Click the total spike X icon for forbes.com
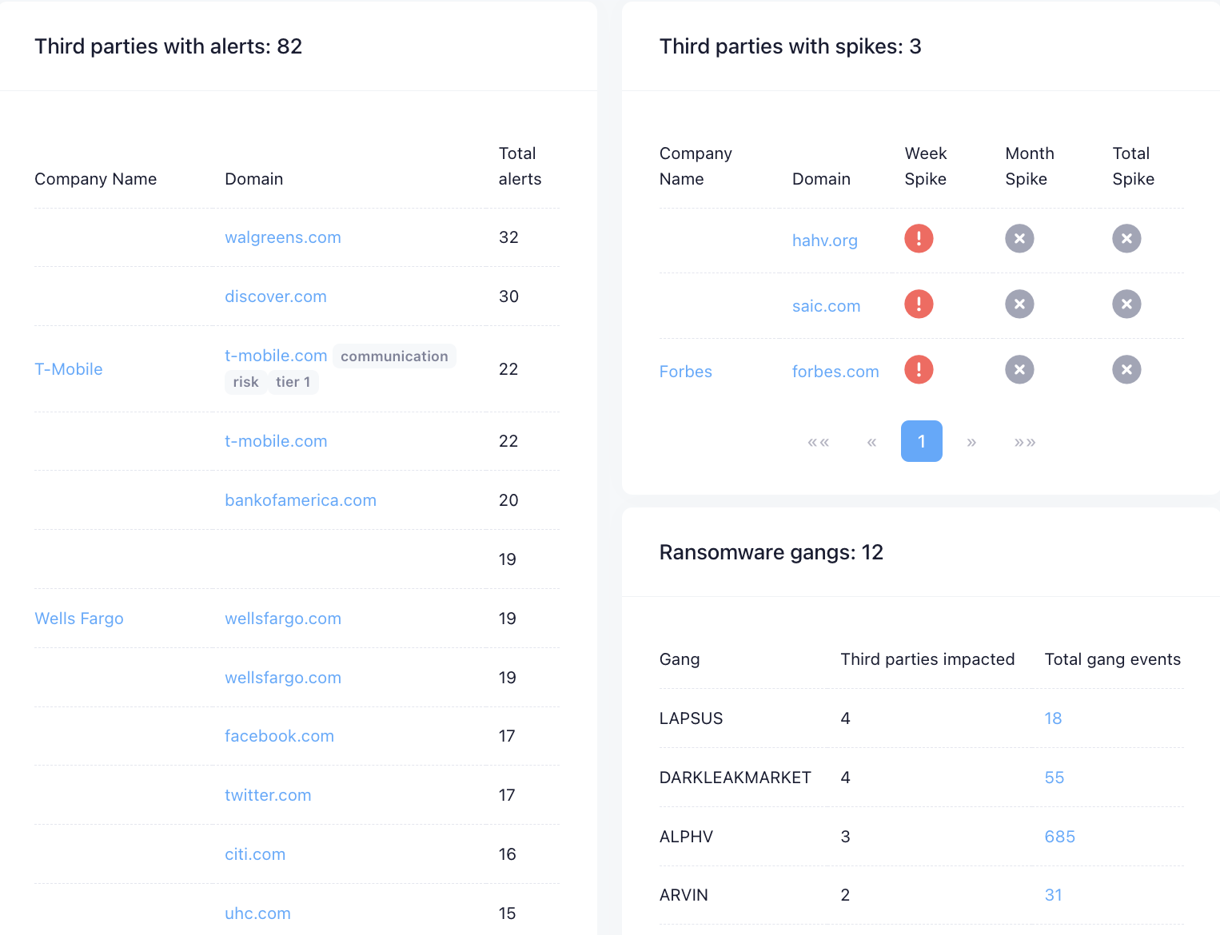The height and width of the screenshot is (935, 1220). pos(1126,369)
